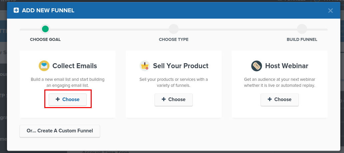344x153 pixels.
Task: Click the shopping basket icon for Sell Your Product
Action: click(145, 66)
